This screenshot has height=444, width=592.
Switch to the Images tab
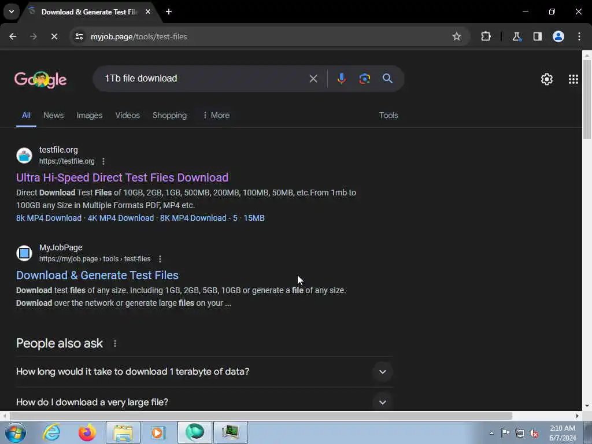[90, 115]
